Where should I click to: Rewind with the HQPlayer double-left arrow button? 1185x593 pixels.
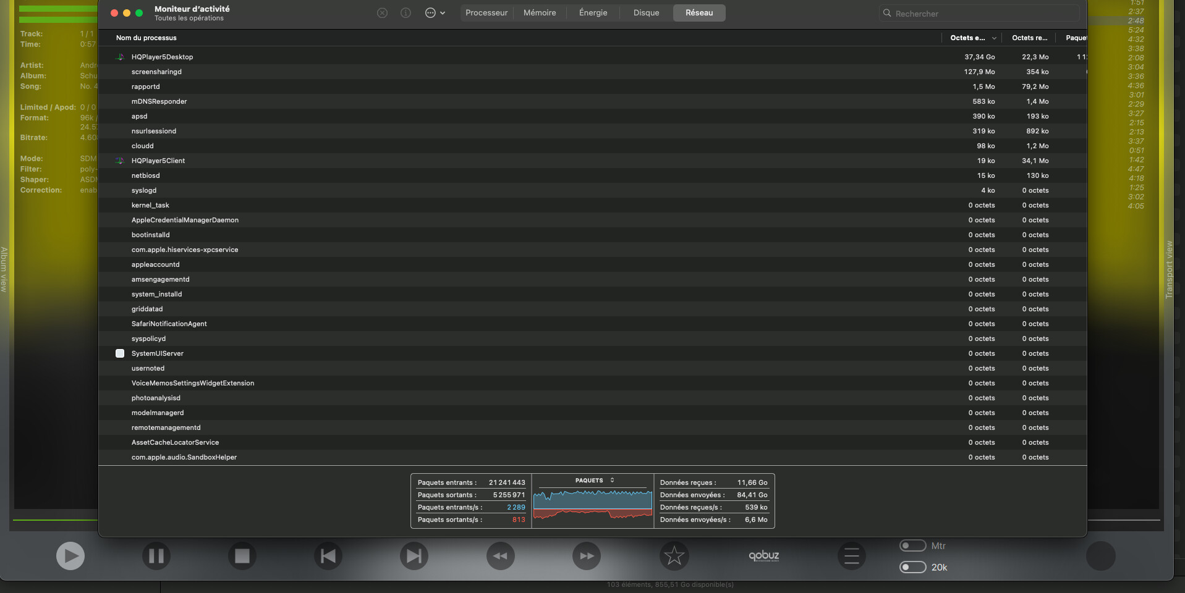501,556
